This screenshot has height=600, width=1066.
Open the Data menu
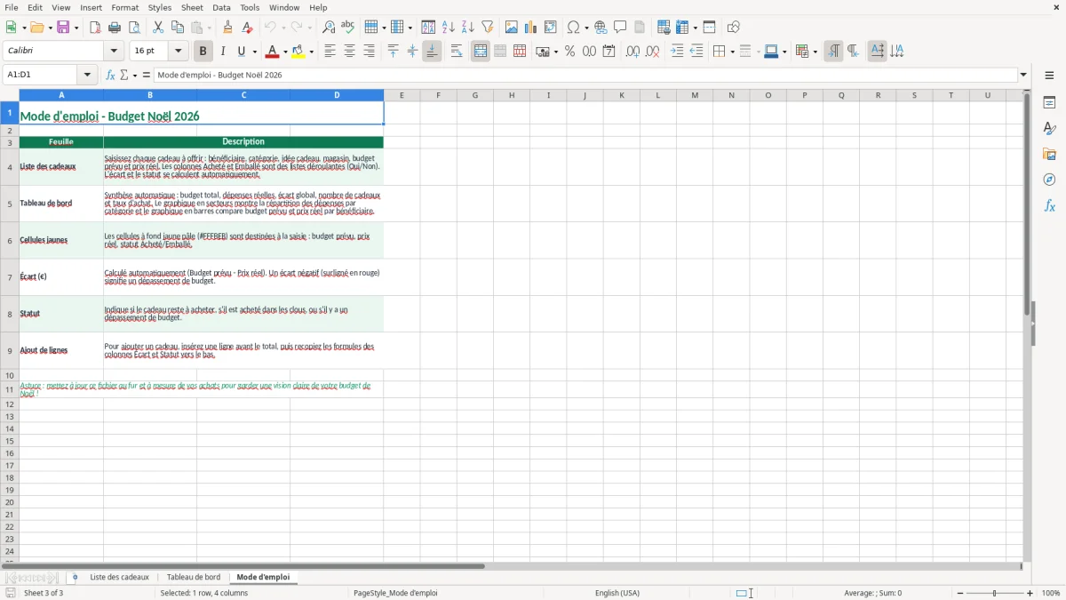221,7
